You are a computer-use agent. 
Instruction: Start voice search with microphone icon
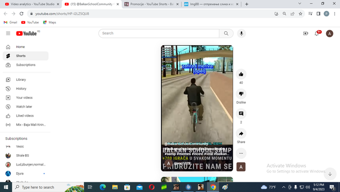(241, 34)
